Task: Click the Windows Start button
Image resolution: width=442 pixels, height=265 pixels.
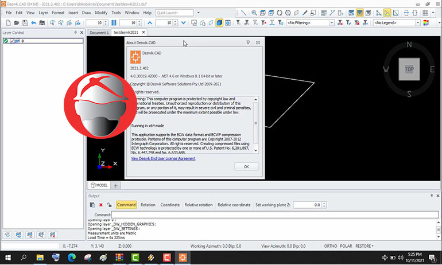Action: pyautogui.click(x=8, y=258)
